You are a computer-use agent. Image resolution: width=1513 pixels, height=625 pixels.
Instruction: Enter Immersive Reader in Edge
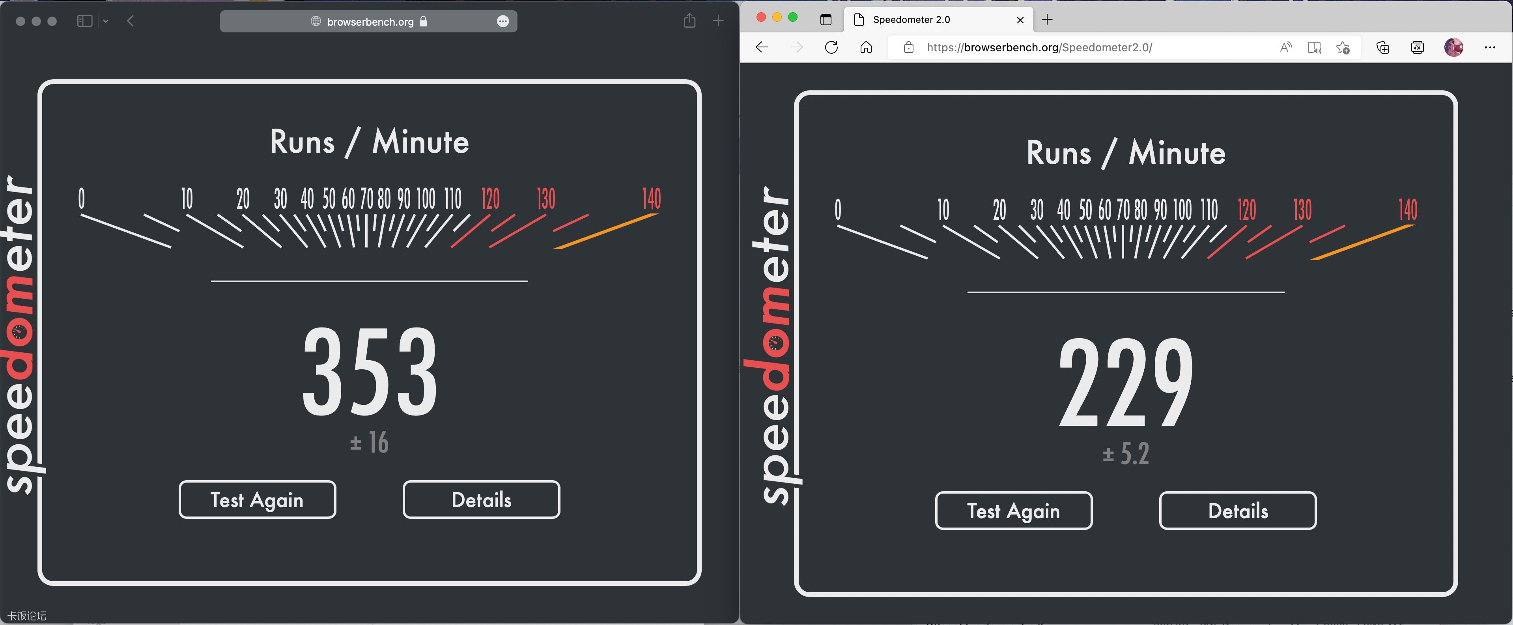pyautogui.click(x=1315, y=48)
